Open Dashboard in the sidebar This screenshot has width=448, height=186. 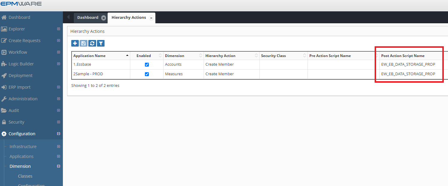(19, 17)
